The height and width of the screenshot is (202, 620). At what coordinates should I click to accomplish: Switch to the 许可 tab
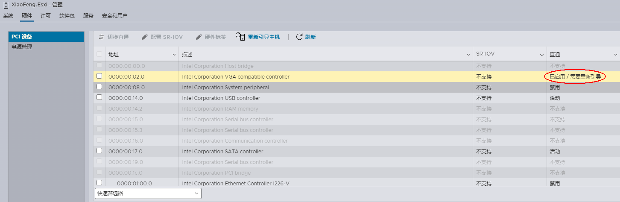tap(45, 16)
